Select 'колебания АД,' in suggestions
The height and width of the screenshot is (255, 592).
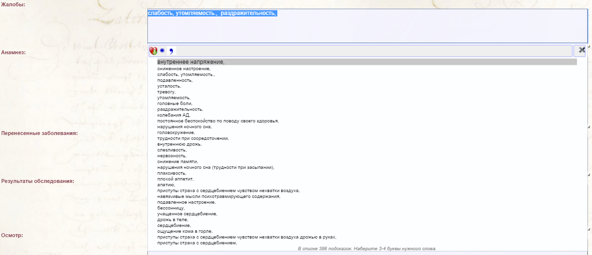[x=173, y=115]
